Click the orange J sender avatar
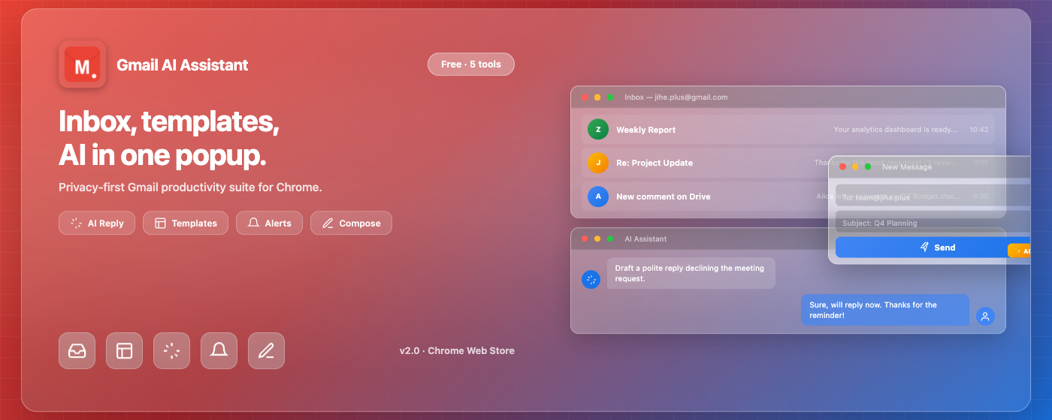 point(598,163)
